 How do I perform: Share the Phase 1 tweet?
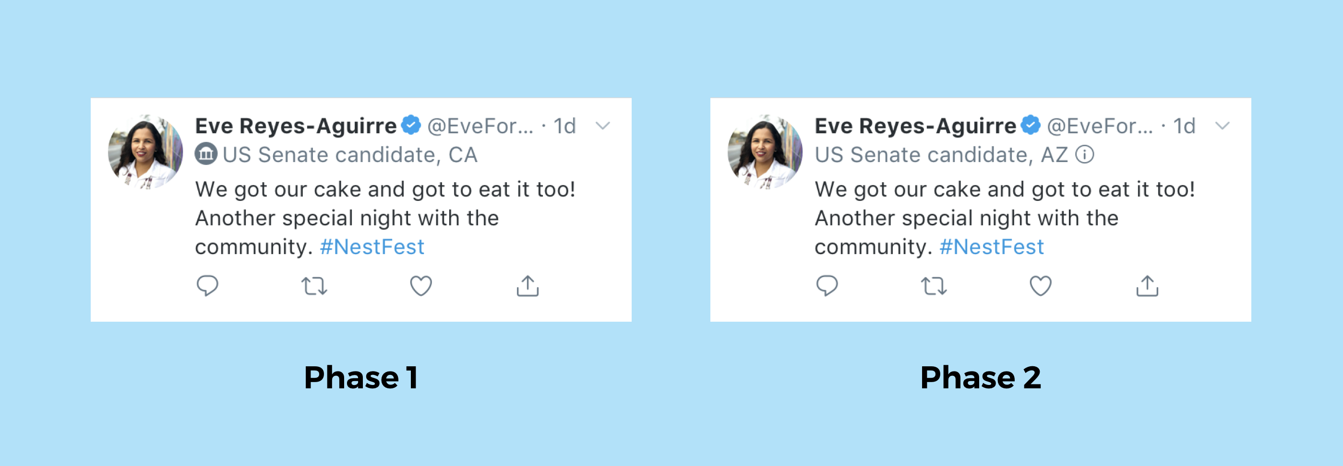(x=528, y=285)
